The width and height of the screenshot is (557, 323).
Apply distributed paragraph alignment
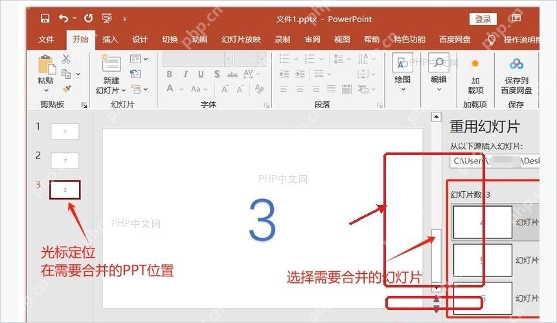coord(347,89)
